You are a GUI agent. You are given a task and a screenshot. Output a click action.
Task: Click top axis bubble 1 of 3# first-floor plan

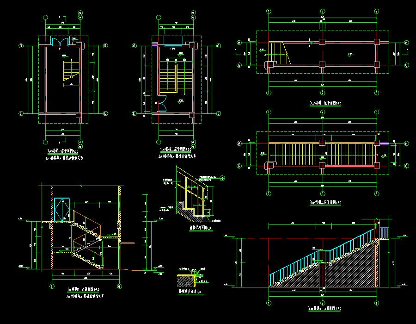[269, 11]
